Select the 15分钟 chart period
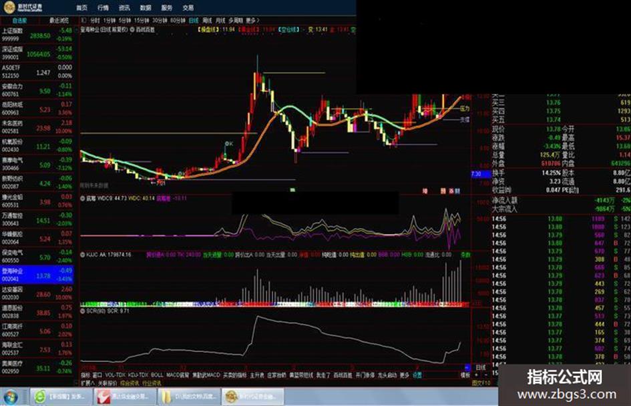Viewport: 631px width, 406px height. point(142,20)
